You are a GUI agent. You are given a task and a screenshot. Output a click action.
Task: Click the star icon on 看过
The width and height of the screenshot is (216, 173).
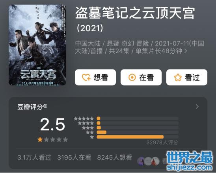tap(178, 77)
